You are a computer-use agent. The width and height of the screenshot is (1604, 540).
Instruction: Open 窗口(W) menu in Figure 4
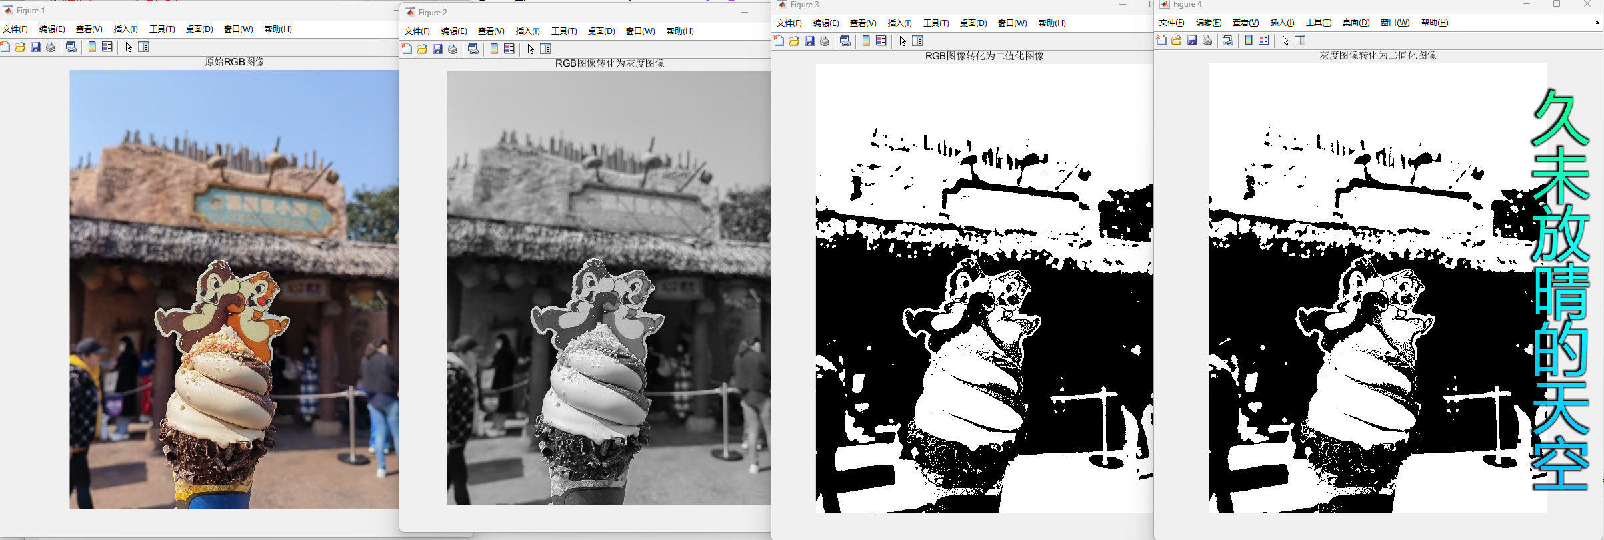point(1395,23)
